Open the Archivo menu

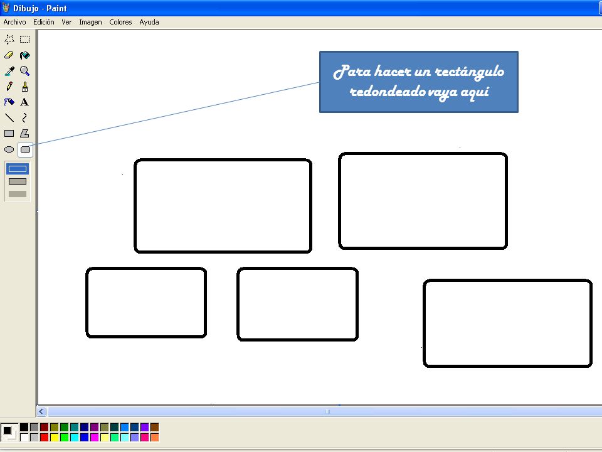(x=14, y=22)
